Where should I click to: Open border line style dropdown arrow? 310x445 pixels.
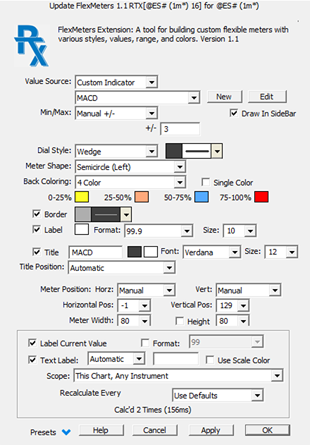[126, 214]
